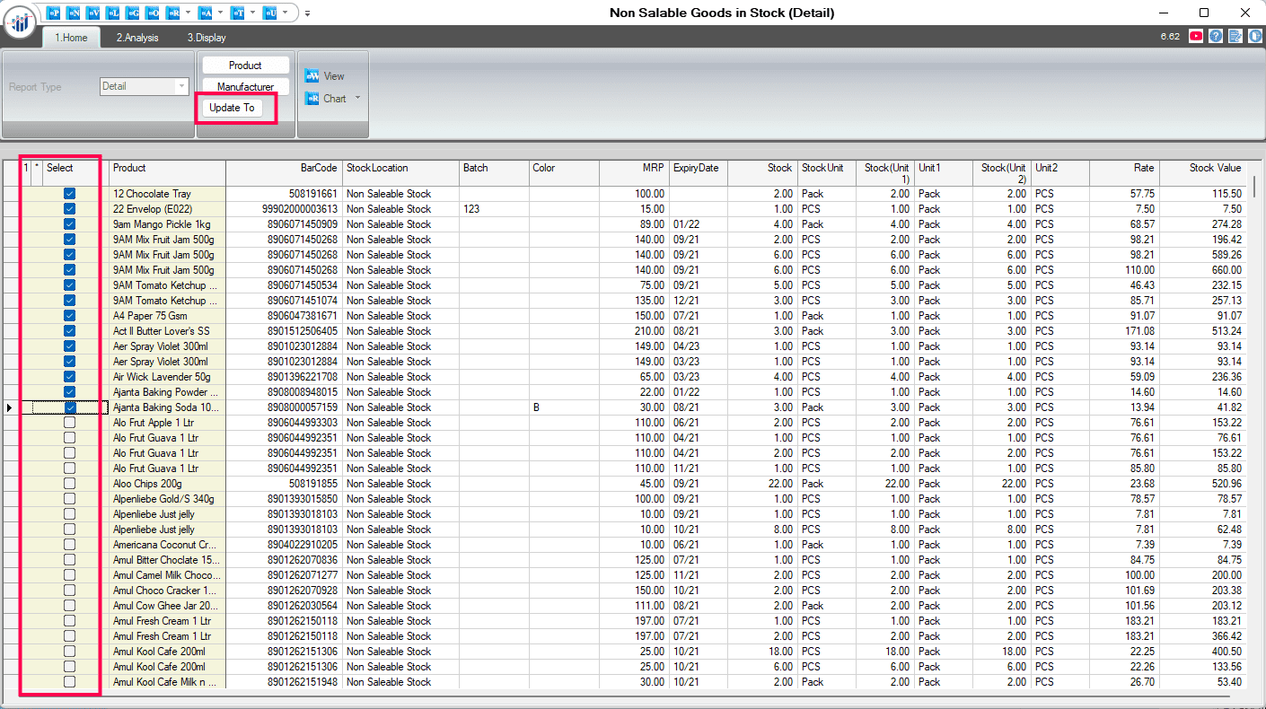Click the blue question mark help icon
Image resolution: width=1266 pixels, height=709 pixels.
[x=1216, y=37]
